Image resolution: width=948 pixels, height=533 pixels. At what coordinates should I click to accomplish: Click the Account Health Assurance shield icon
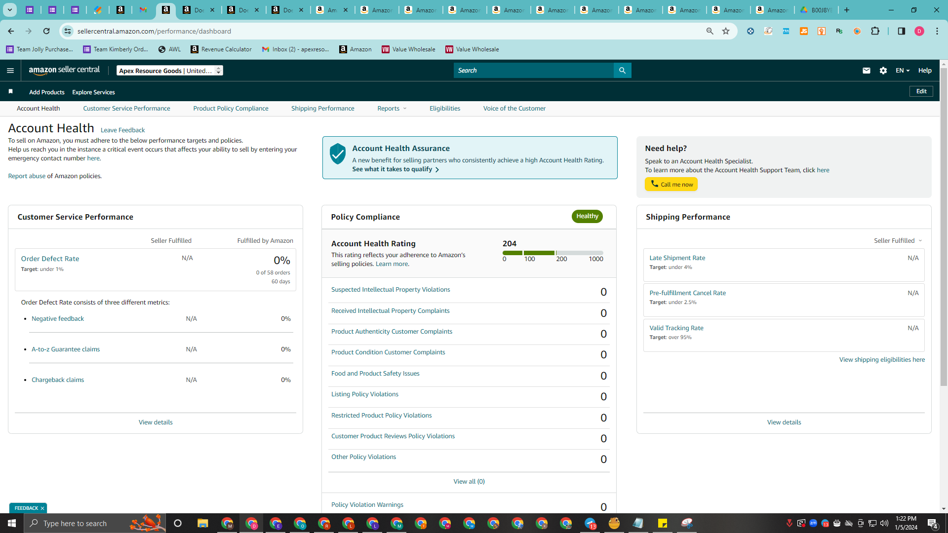pyautogui.click(x=338, y=154)
